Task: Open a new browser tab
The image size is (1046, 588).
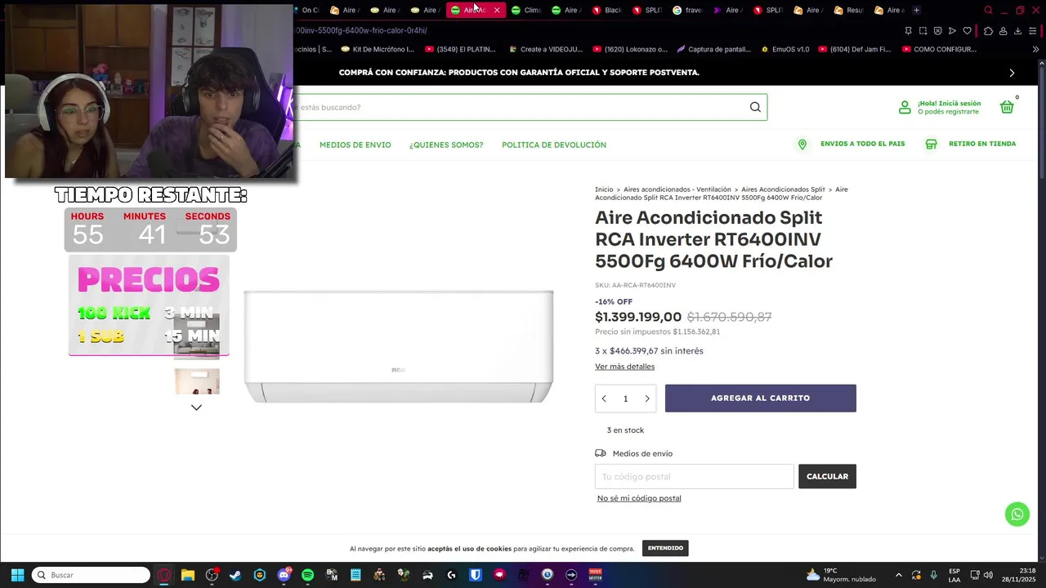Action: click(x=916, y=11)
